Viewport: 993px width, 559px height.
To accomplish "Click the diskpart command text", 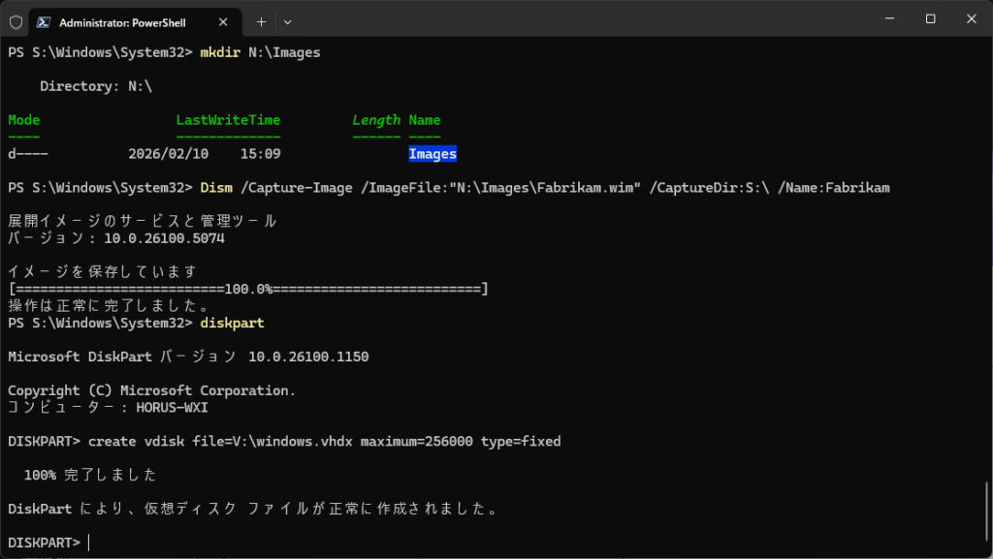I will 231,323.
